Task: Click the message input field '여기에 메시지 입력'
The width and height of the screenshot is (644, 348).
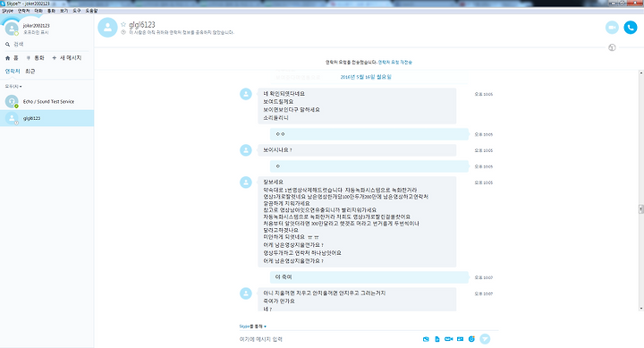Action: point(328,339)
